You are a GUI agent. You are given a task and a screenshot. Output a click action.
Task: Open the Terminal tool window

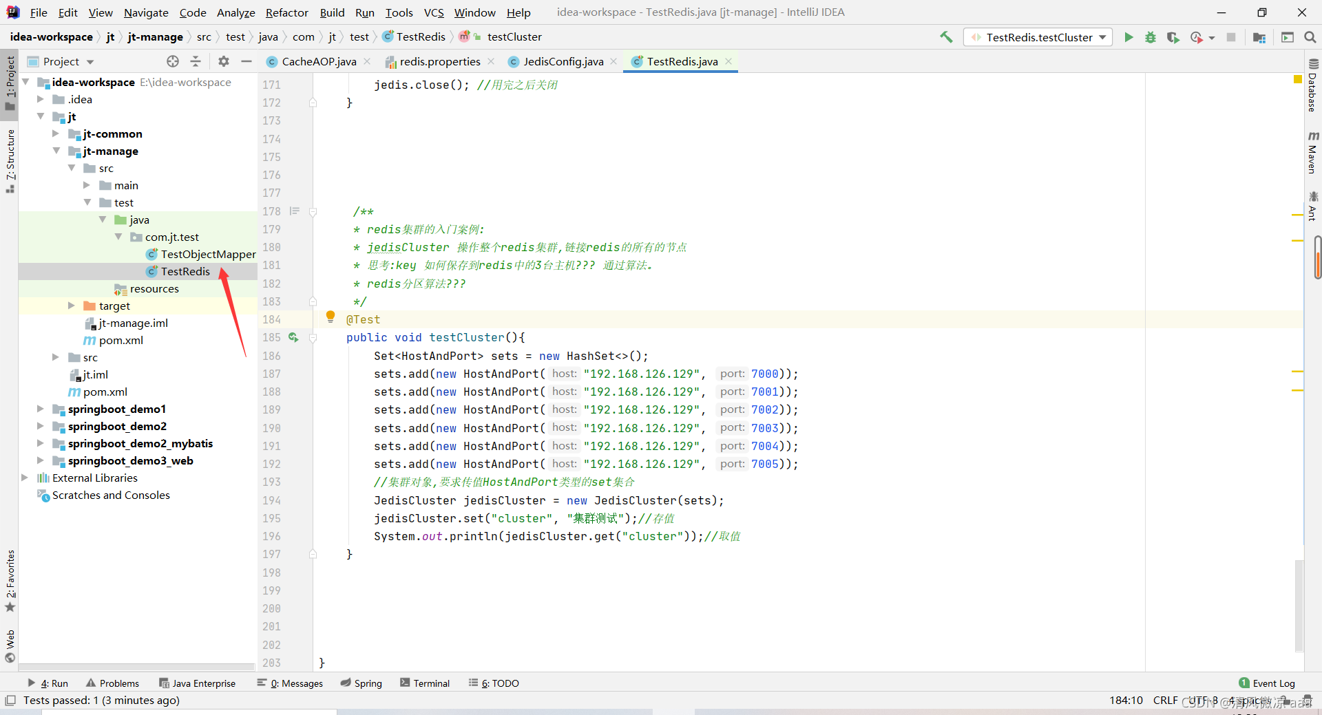pos(425,683)
